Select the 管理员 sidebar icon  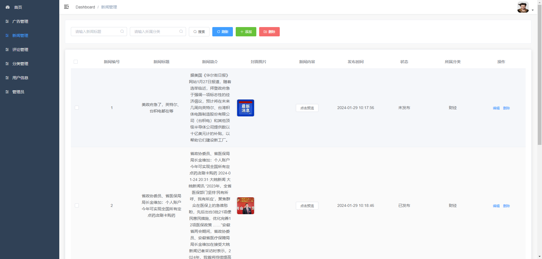[7, 92]
